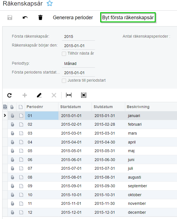Click the paperclip attachments column header

12,107
